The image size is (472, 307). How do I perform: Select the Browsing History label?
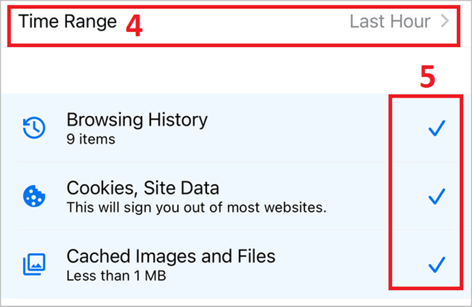pos(137,120)
